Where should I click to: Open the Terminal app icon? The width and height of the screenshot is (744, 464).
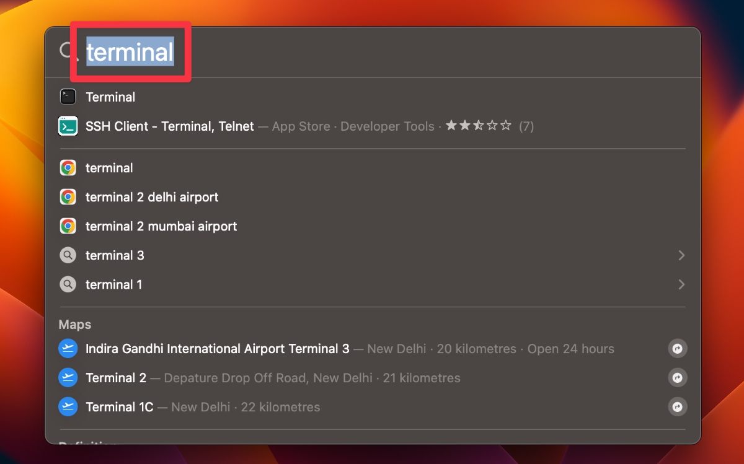point(68,97)
